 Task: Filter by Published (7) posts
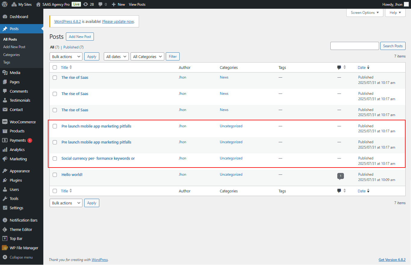[73, 47]
